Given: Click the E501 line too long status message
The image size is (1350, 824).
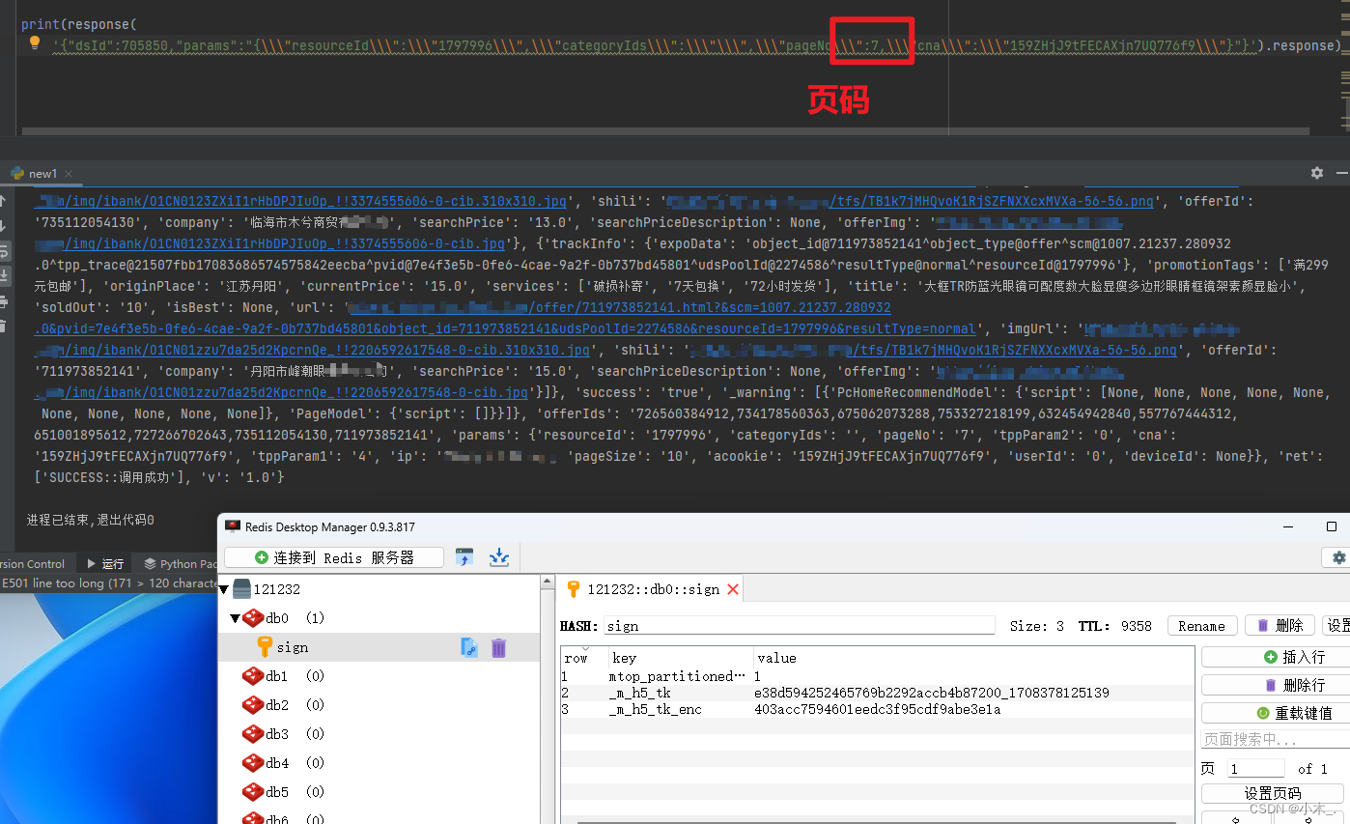Looking at the screenshot, I should [x=109, y=583].
